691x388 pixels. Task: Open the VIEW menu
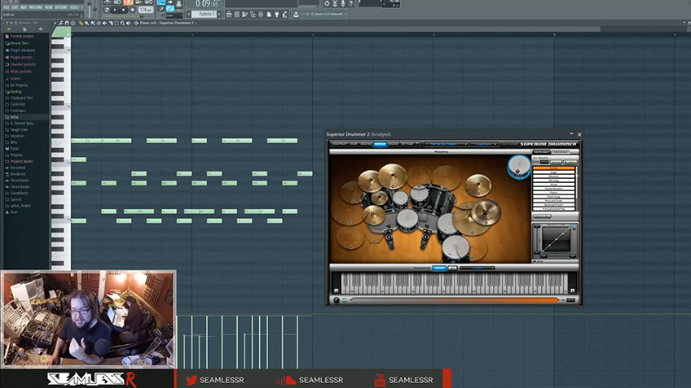pos(48,7)
